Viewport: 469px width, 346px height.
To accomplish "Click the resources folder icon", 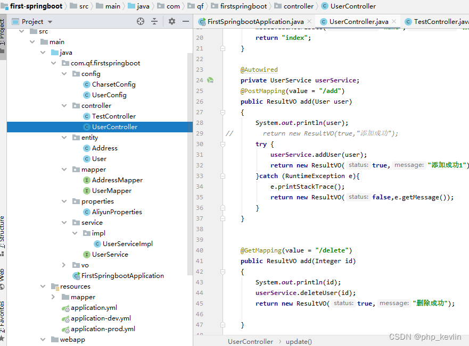I will point(55,286).
